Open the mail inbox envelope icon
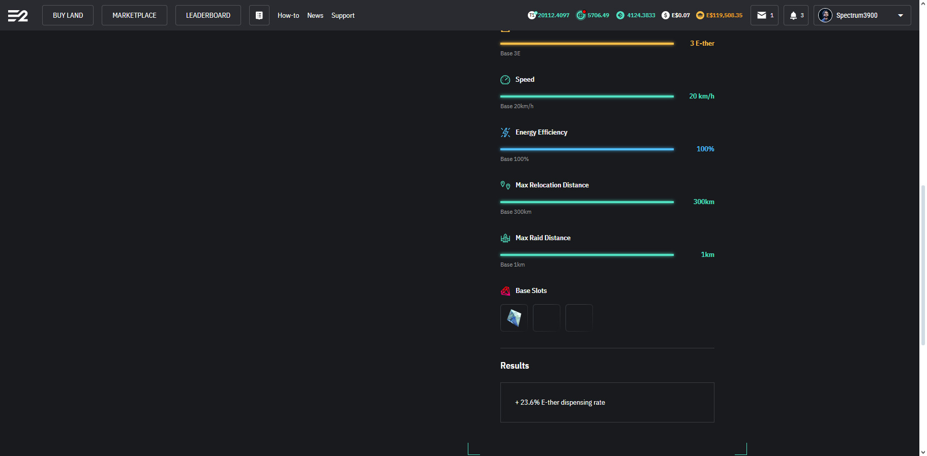 pos(761,15)
